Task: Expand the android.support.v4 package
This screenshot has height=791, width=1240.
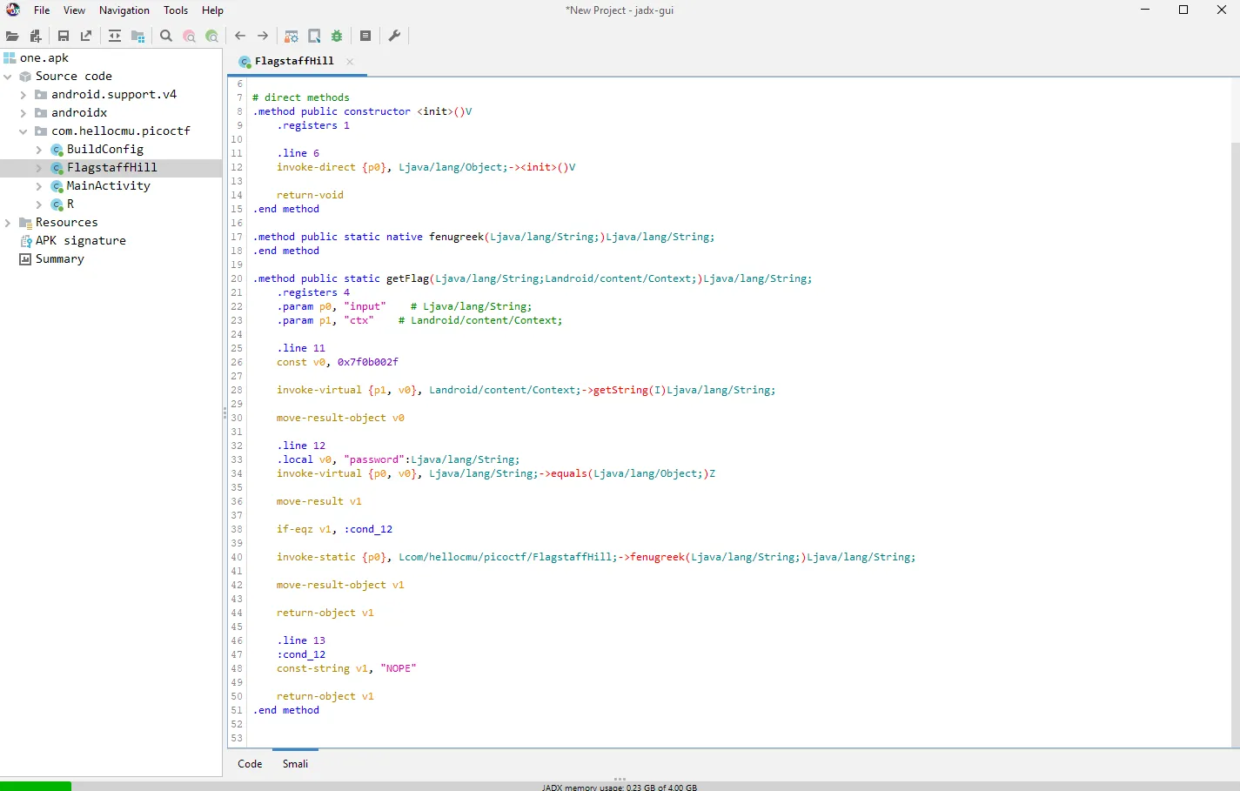Action: point(23,95)
